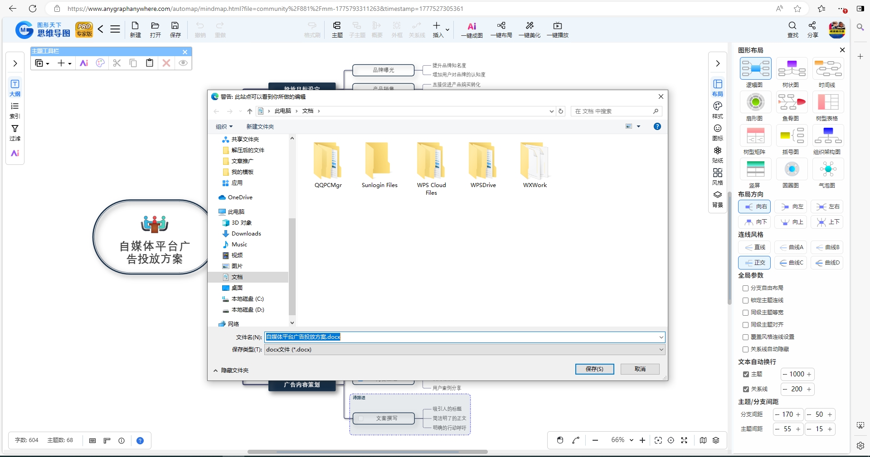Open WPSDrive folder thumbnail
Viewport: 870px width, 457px height.
tap(483, 165)
